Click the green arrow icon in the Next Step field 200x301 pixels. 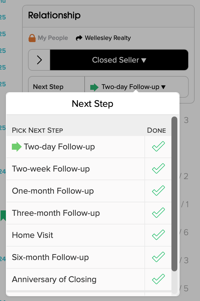pos(94,87)
